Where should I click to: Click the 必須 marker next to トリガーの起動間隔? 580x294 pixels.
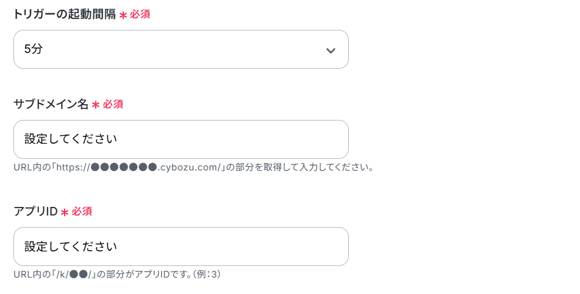coord(140,15)
